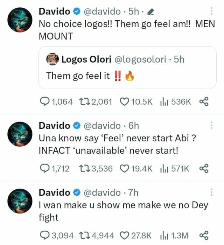The height and width of the screenshot is (245, 224).
Task: Open more options on 6h tweet
Action: [x=211, y=125]
